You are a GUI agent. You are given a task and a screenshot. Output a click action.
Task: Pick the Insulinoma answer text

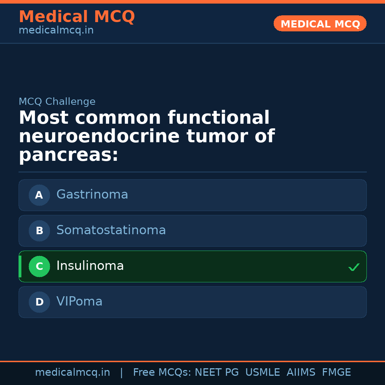[90, 266]
